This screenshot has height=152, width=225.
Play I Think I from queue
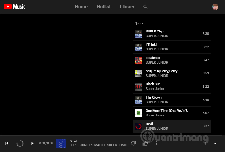click(172, 47)
